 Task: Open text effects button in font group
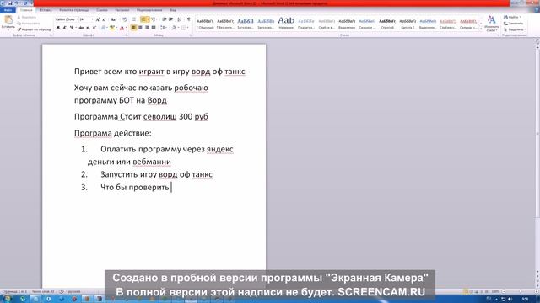click(103, 28)
